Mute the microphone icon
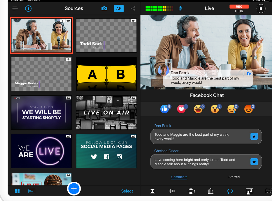Image resolution: width=272 pixels, height=201 pixels. point(180,9)
